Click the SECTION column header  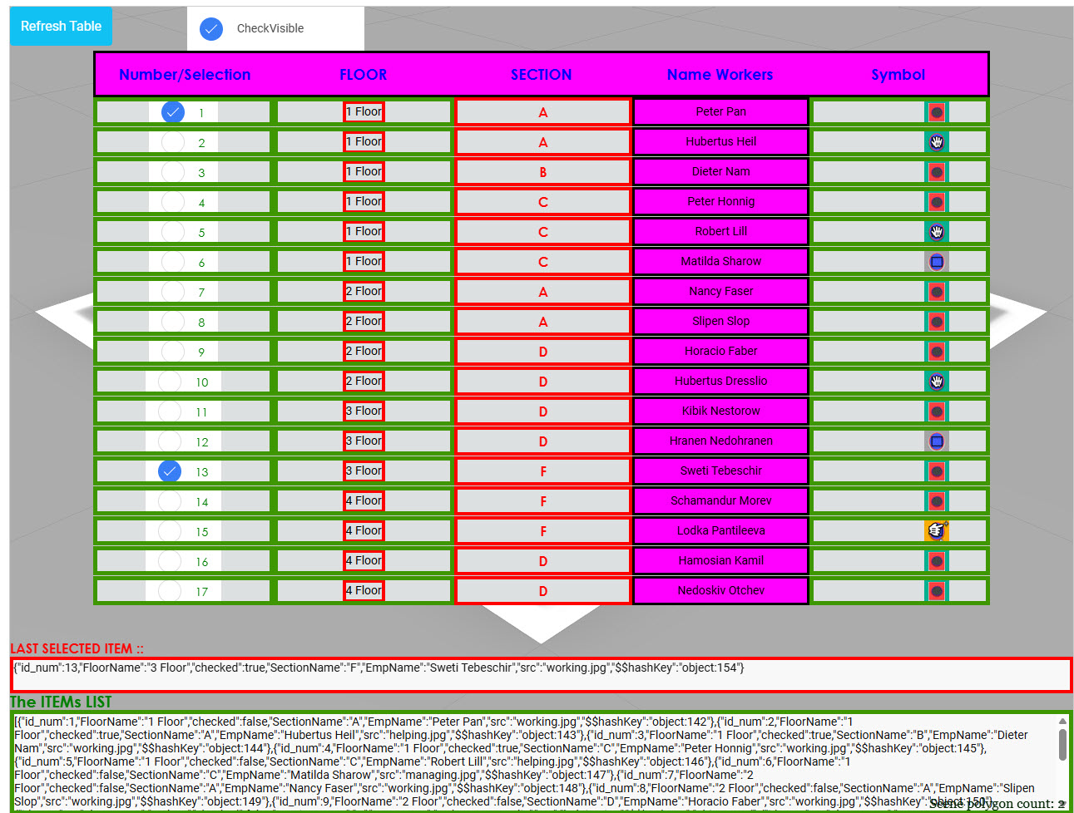[541, 74]
